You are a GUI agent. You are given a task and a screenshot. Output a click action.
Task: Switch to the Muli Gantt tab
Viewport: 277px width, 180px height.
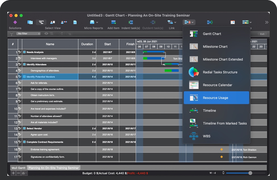(18, 168)
